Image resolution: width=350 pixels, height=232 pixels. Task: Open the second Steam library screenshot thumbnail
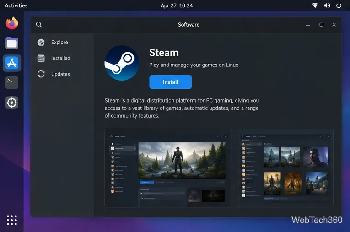click(285, 168)
